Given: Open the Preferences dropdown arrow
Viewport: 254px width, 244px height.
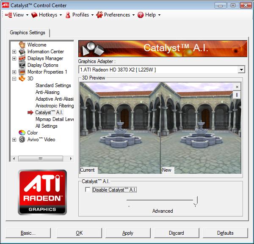Looking at the screenshot, I should point(133,15).
